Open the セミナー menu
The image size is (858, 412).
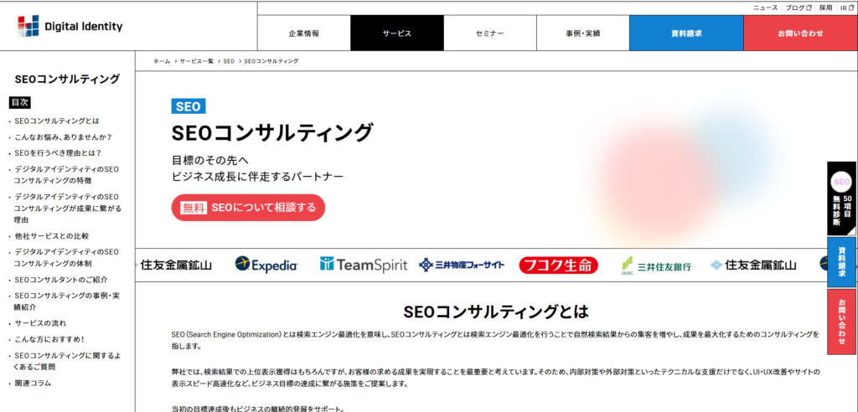pos(489,33)
